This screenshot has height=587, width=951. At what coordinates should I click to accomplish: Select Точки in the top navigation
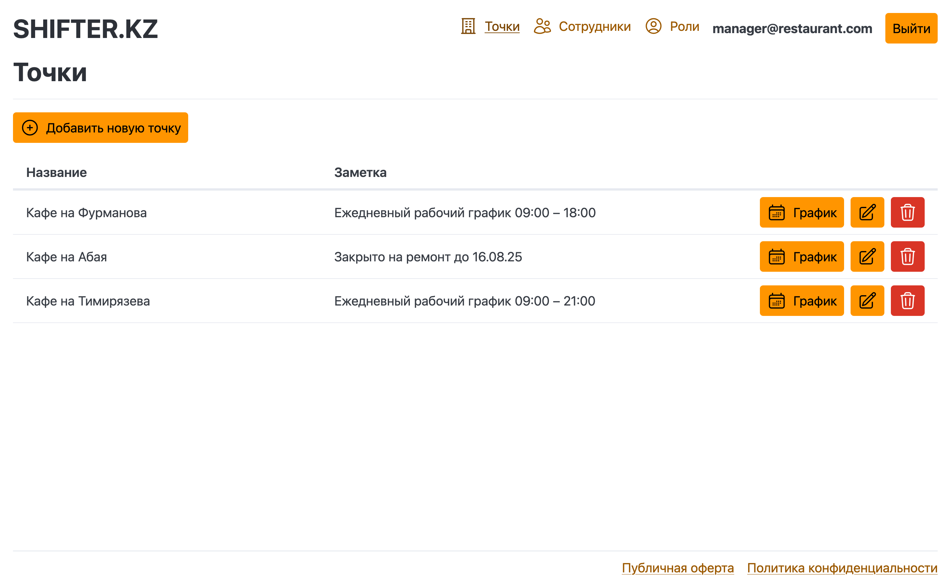pyautogui.click(x=502, y=26)
